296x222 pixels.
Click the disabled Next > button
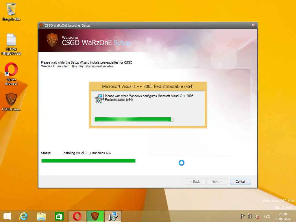pos(217,182)
